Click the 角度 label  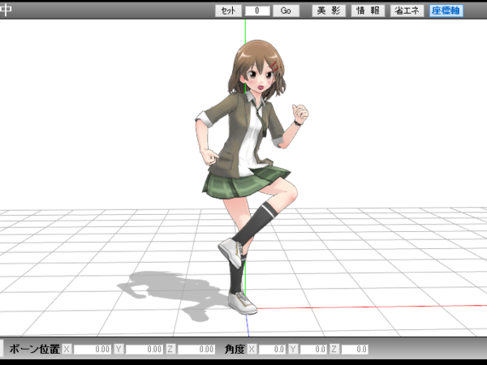click(235, 349)
